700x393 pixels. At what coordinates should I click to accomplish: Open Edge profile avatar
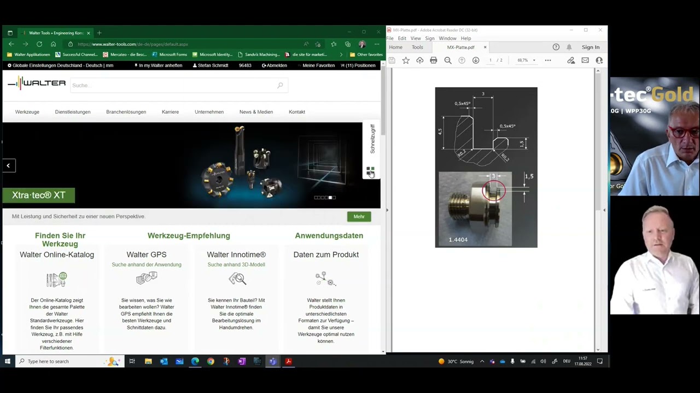(362, 44)
